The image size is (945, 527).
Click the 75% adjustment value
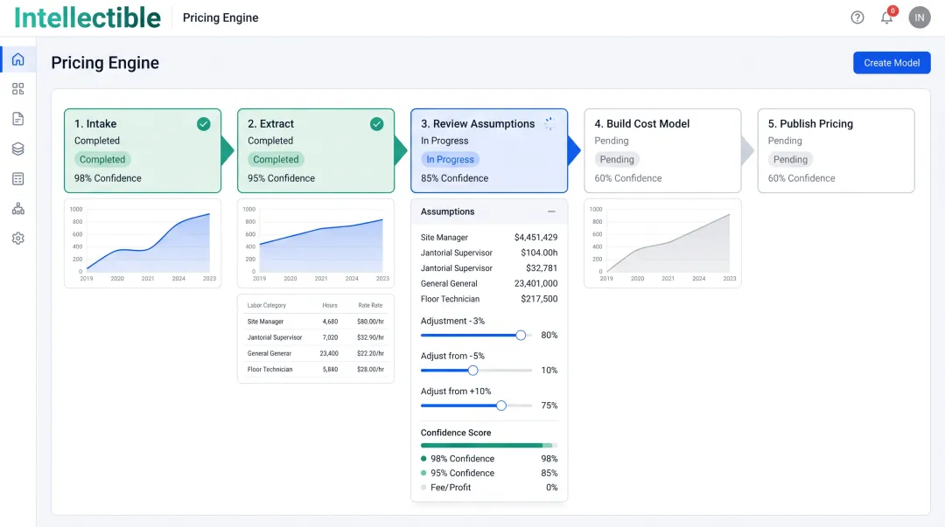549,406
